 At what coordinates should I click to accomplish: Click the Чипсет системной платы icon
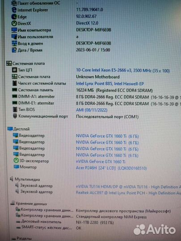[15, 83]
